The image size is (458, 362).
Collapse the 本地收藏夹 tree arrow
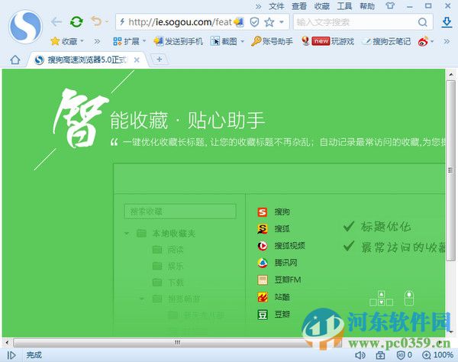[x=127, y=234]
